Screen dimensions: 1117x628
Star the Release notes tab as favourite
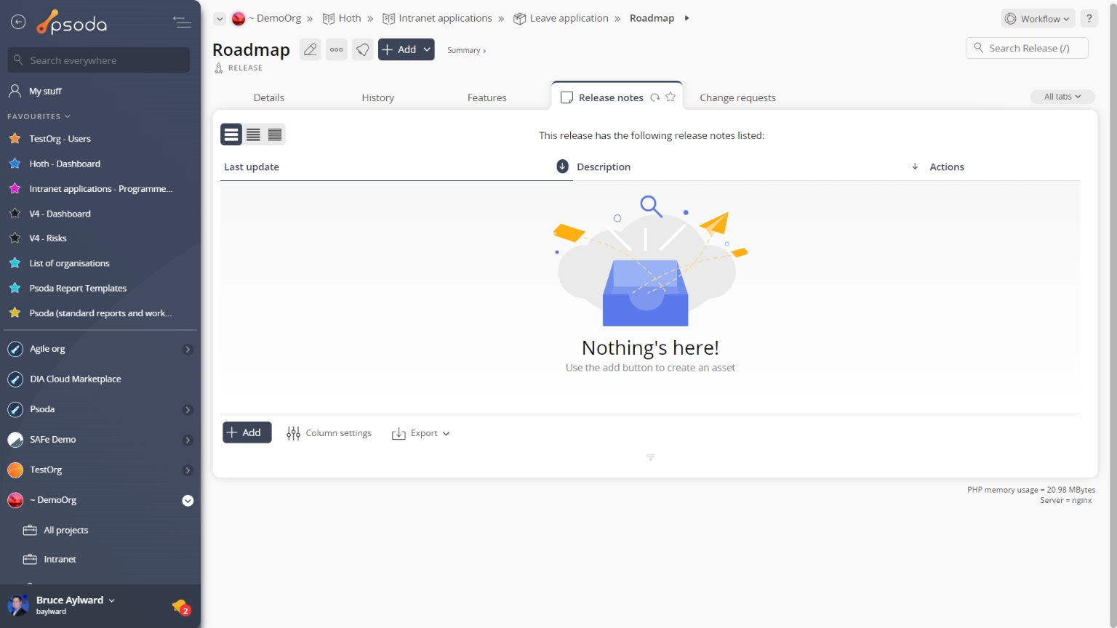[670, 97]
